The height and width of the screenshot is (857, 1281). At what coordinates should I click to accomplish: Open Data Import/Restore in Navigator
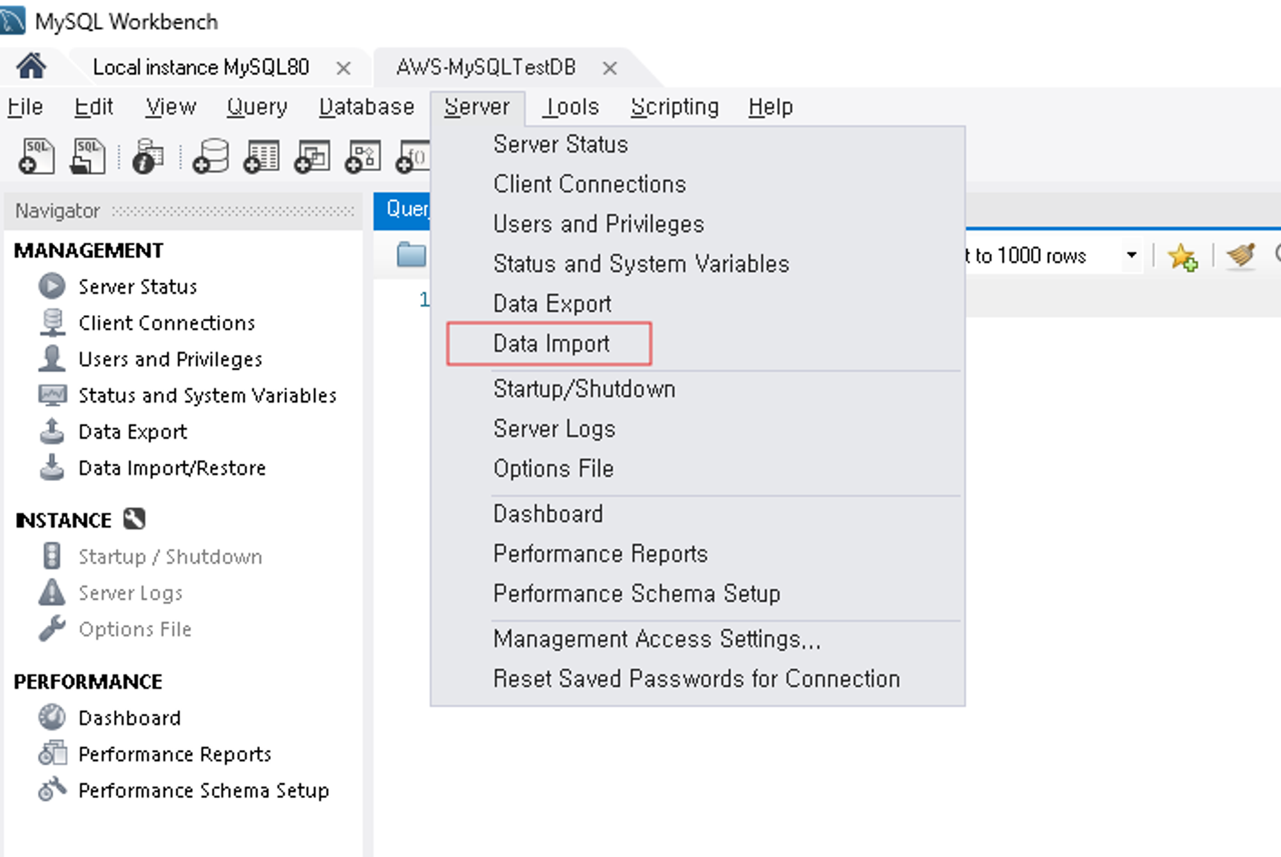[x=172, y=468]
